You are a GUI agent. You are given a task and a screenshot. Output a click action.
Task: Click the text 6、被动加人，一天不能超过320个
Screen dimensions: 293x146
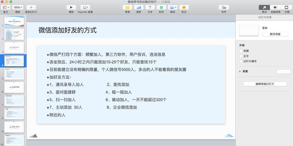coord(136,100)
